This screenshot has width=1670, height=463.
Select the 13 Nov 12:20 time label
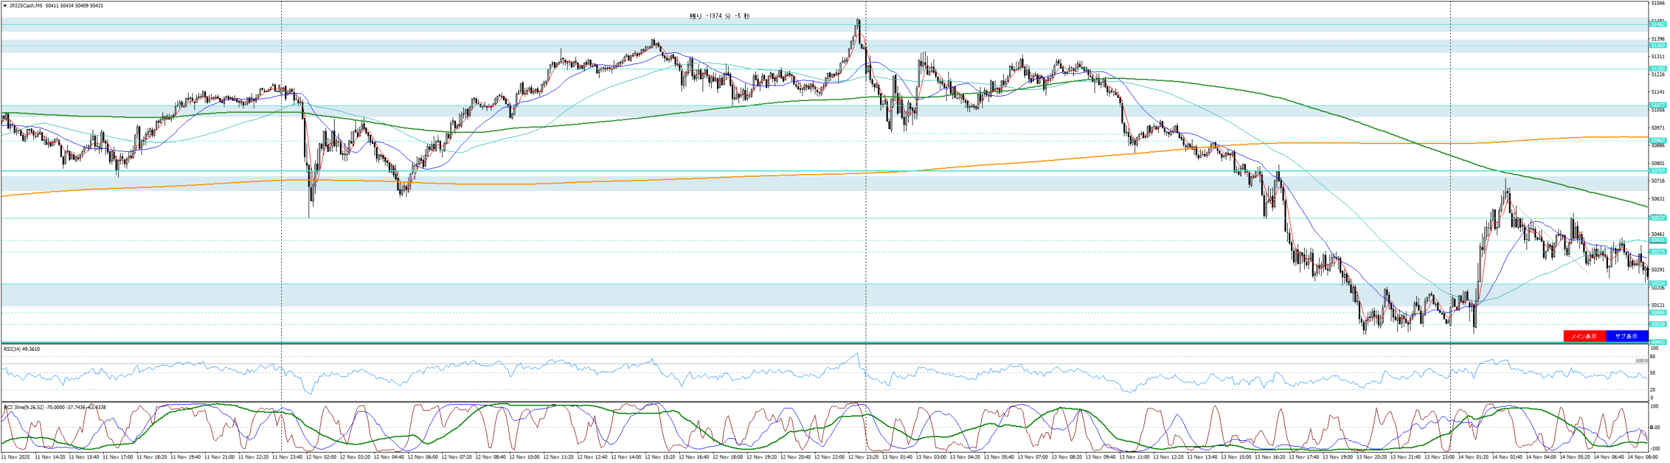[x=1168, y=457]
